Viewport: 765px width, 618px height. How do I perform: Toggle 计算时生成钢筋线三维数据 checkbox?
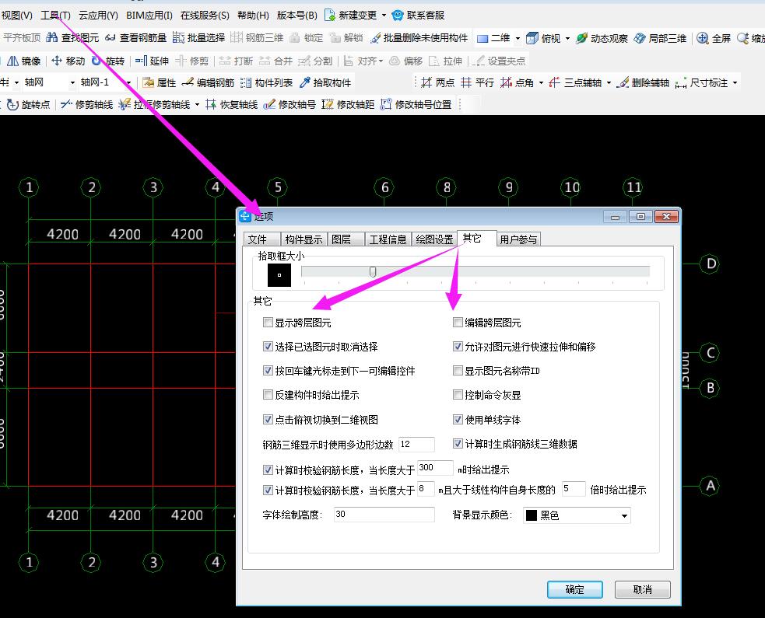coord(458,444)
